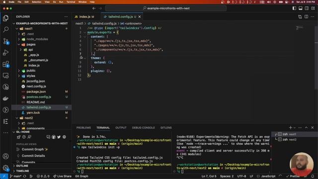This screenshot has width=318, height=179.
Task: Toggle the primary side bar layout icon
Action: pos(294,8)
